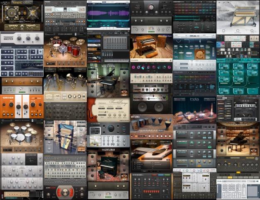Hit the kick drum on the red Studio Drummer kit
Viewport: 260px width, 200px height.
click(x=63, y=50)
